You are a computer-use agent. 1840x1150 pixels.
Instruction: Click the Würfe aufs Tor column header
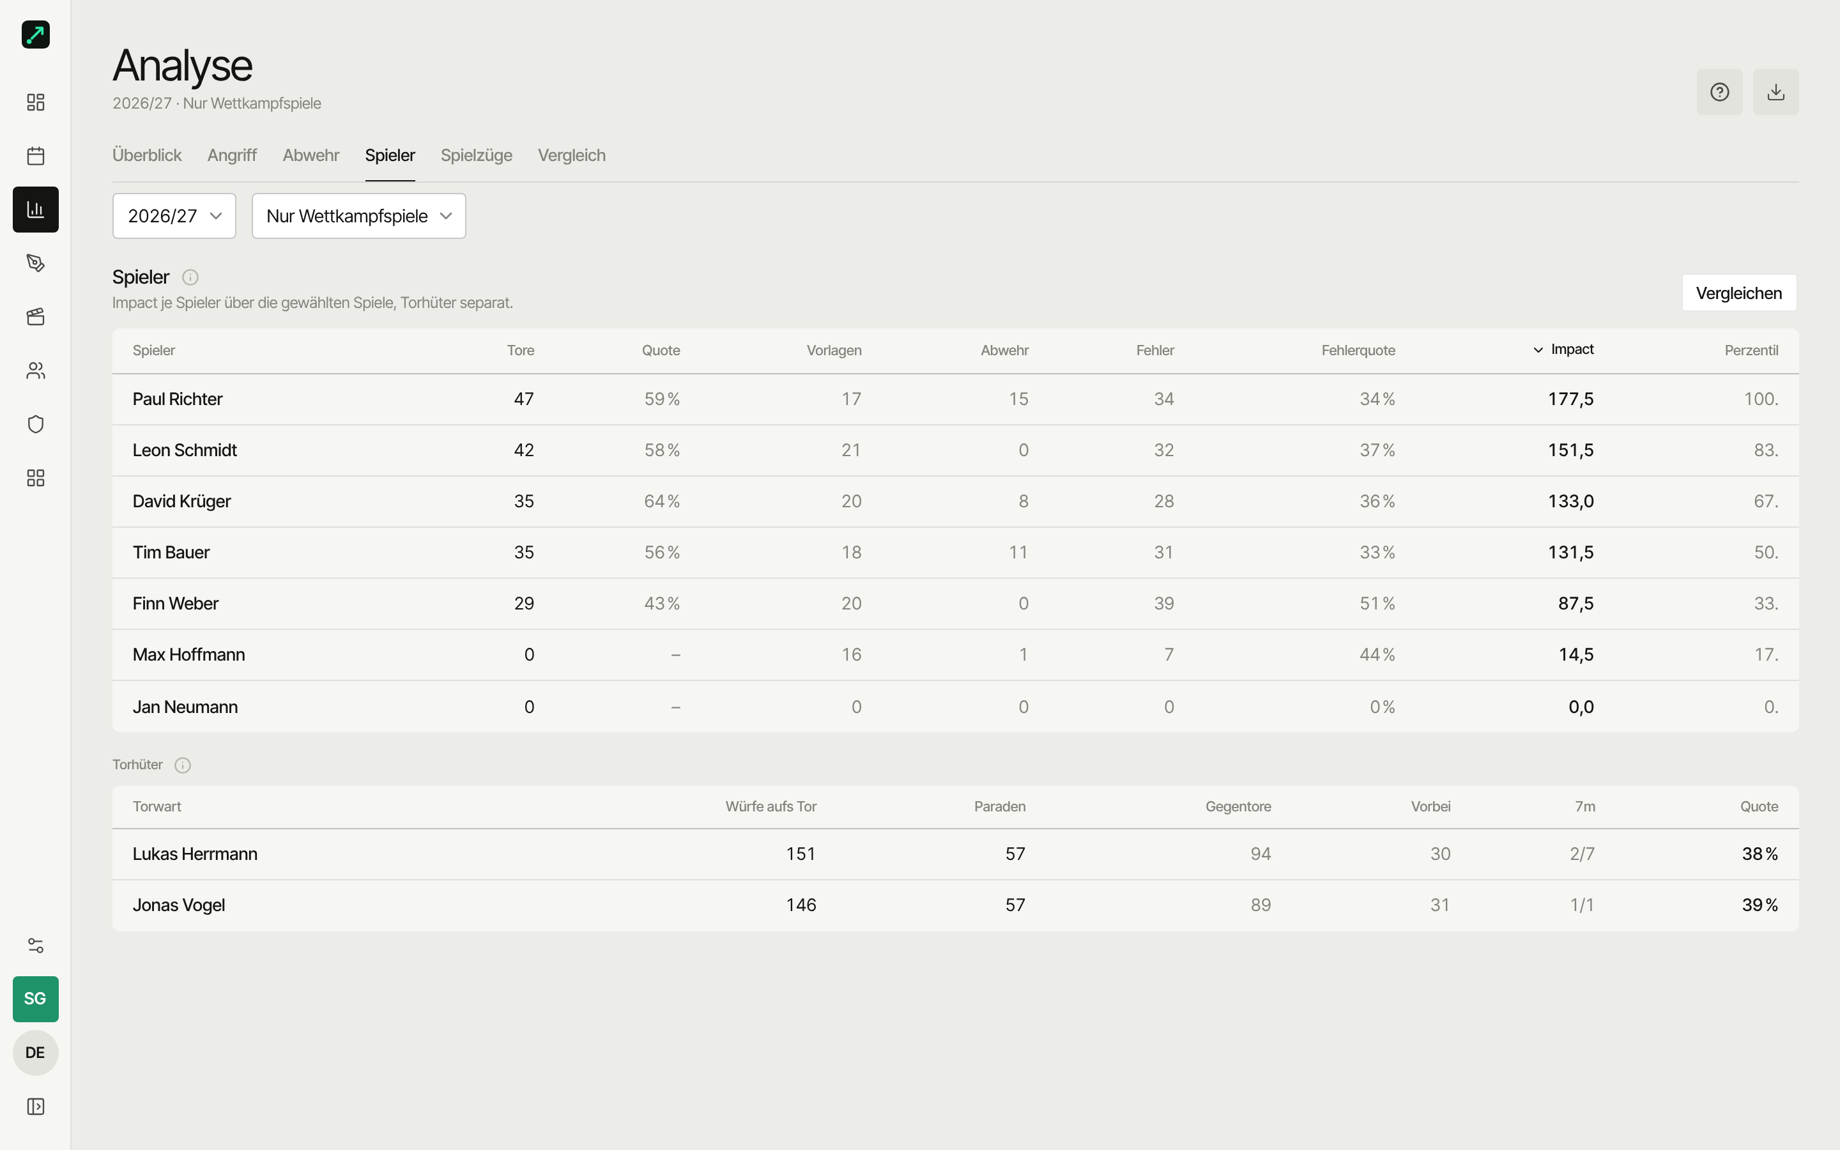point(770,807)
